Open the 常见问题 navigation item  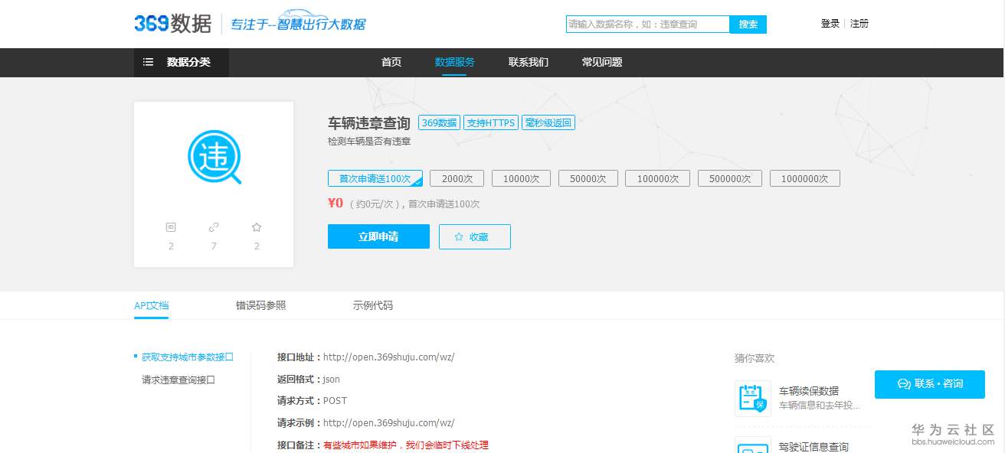coord(602,62)
